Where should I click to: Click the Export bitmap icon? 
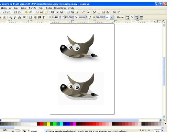20,12
